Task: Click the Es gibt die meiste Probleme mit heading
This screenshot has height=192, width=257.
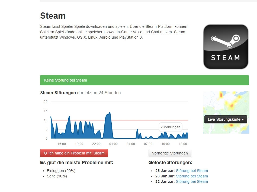Action: (x=77, y=163)
